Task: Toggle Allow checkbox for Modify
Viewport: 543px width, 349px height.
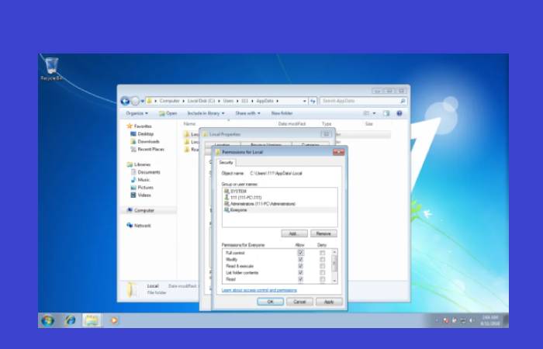Action: pyautogui.click(x=300, y=259)
